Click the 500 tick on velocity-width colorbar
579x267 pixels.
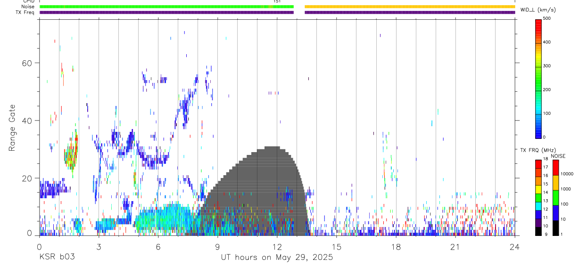click(547, 18)
